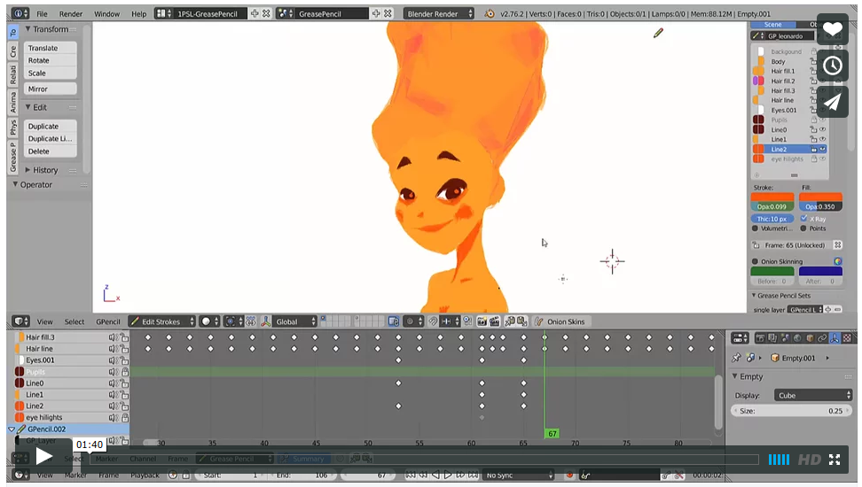Open the GreasePencil scene selector

click(x=285, y=14)
